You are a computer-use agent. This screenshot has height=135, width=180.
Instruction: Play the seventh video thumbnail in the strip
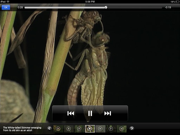(x=121, y=129)
